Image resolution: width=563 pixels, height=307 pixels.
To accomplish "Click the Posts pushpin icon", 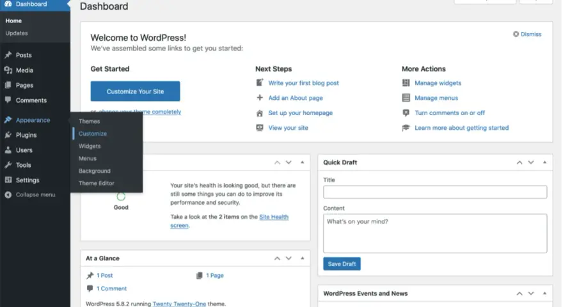I will coord(8,55).
